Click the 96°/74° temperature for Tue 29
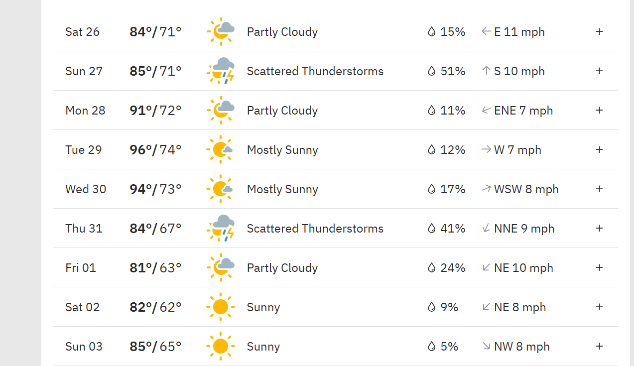The height and width of the screenshot is (366, 634). [x=154, y=149]
